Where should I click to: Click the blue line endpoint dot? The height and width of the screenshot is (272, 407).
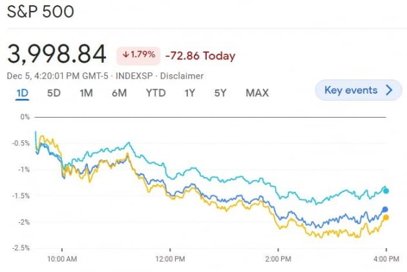(x=385, y=209)
